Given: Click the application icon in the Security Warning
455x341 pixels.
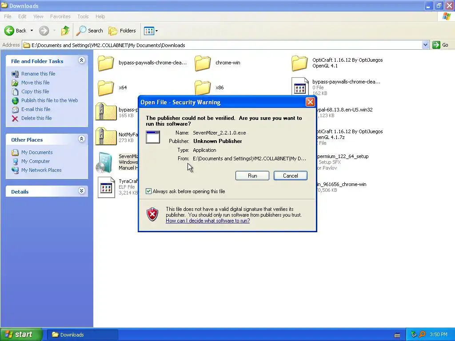Looking at the screenshot, I should (x=153, y=137).
